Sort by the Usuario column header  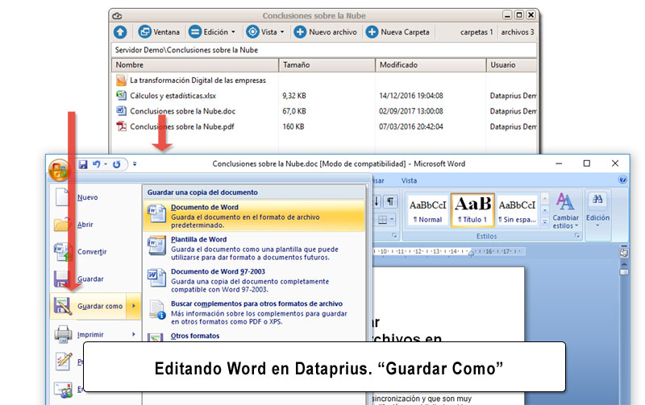(511, 65)
